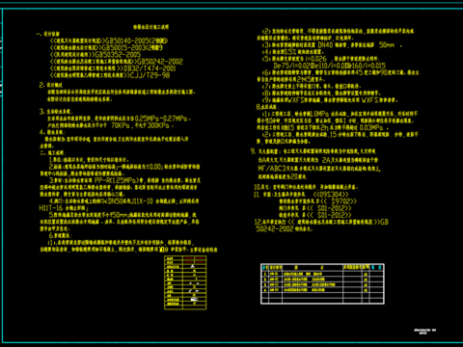
Task: Click the small title block text at bottom right
Action: [424, 332]
